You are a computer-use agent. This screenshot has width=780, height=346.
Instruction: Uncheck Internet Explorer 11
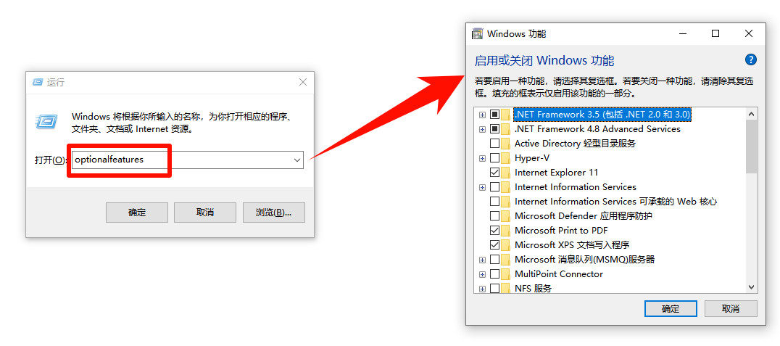click(x=494, y=172)
